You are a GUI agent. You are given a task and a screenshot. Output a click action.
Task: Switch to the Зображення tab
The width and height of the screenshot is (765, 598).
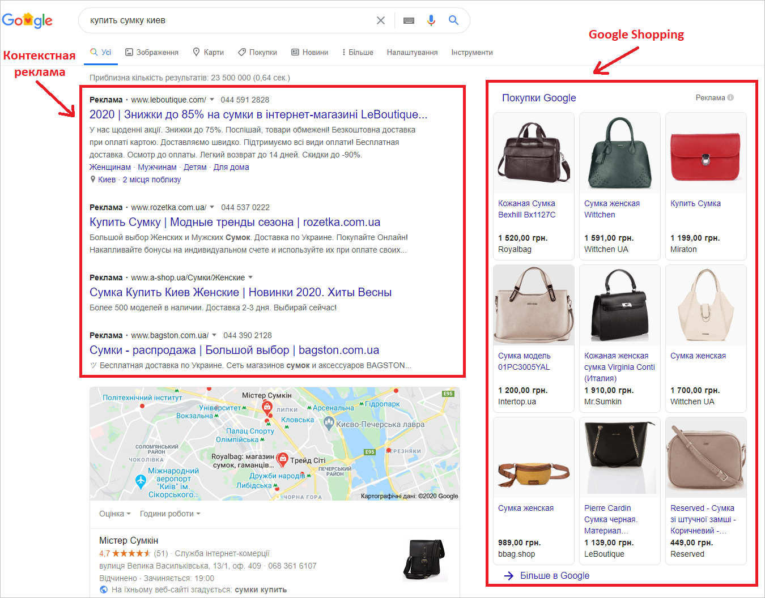[x=152, y=52]
